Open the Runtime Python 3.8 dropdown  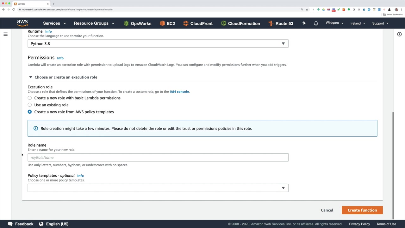click(158, 44)
